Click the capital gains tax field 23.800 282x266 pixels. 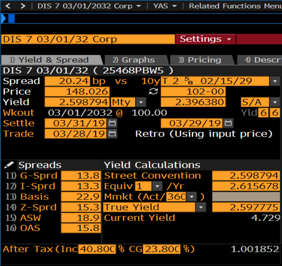click(x=162, y=249)
